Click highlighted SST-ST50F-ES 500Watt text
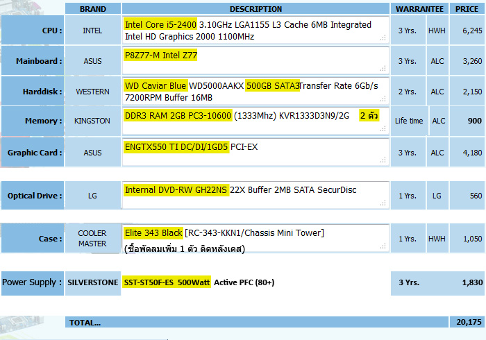Screen dimensions: 486x340 tap(167, 282)
